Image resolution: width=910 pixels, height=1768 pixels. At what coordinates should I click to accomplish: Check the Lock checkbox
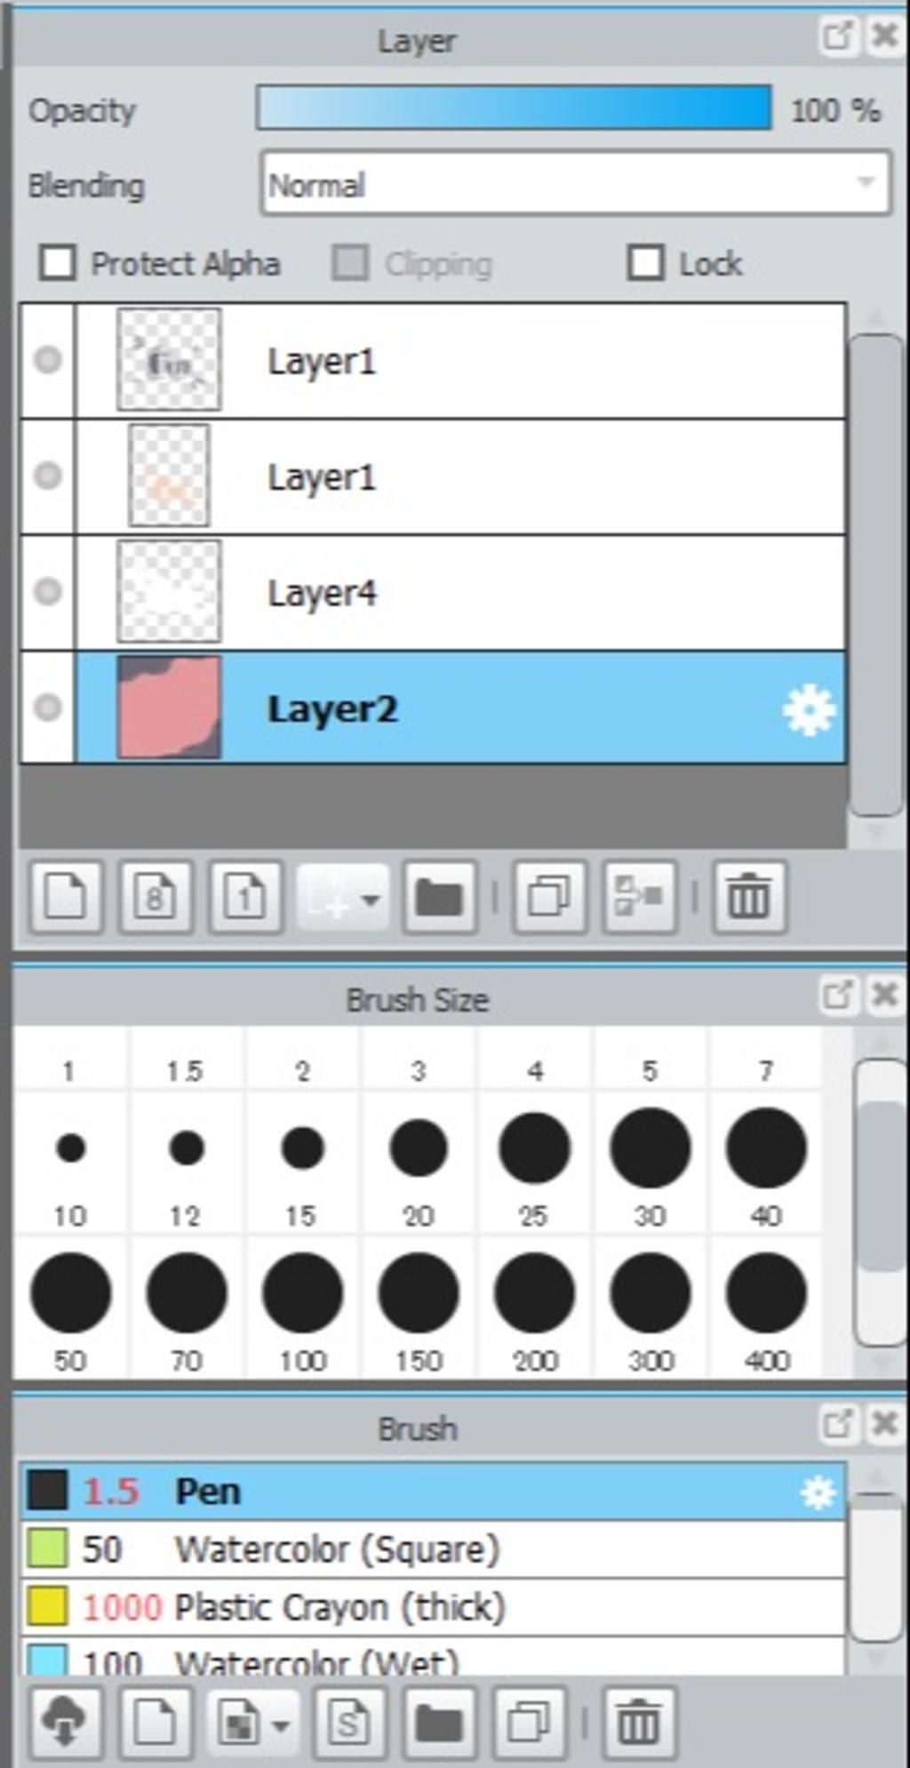[645, 263]
